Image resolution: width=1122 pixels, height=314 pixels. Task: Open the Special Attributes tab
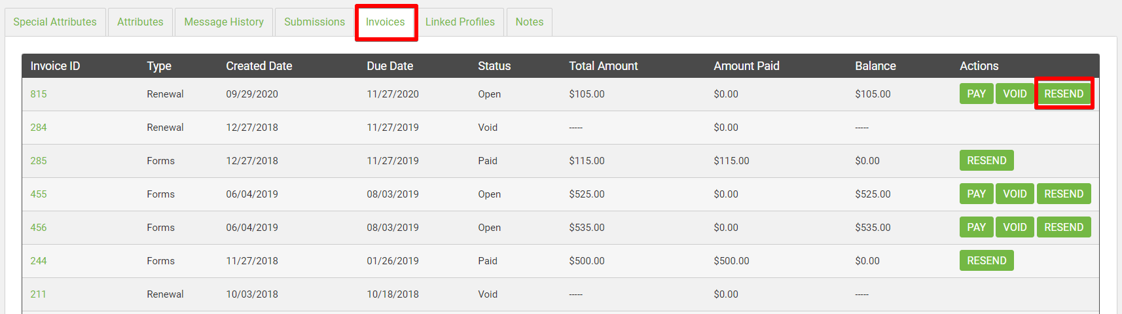(55, 22)
